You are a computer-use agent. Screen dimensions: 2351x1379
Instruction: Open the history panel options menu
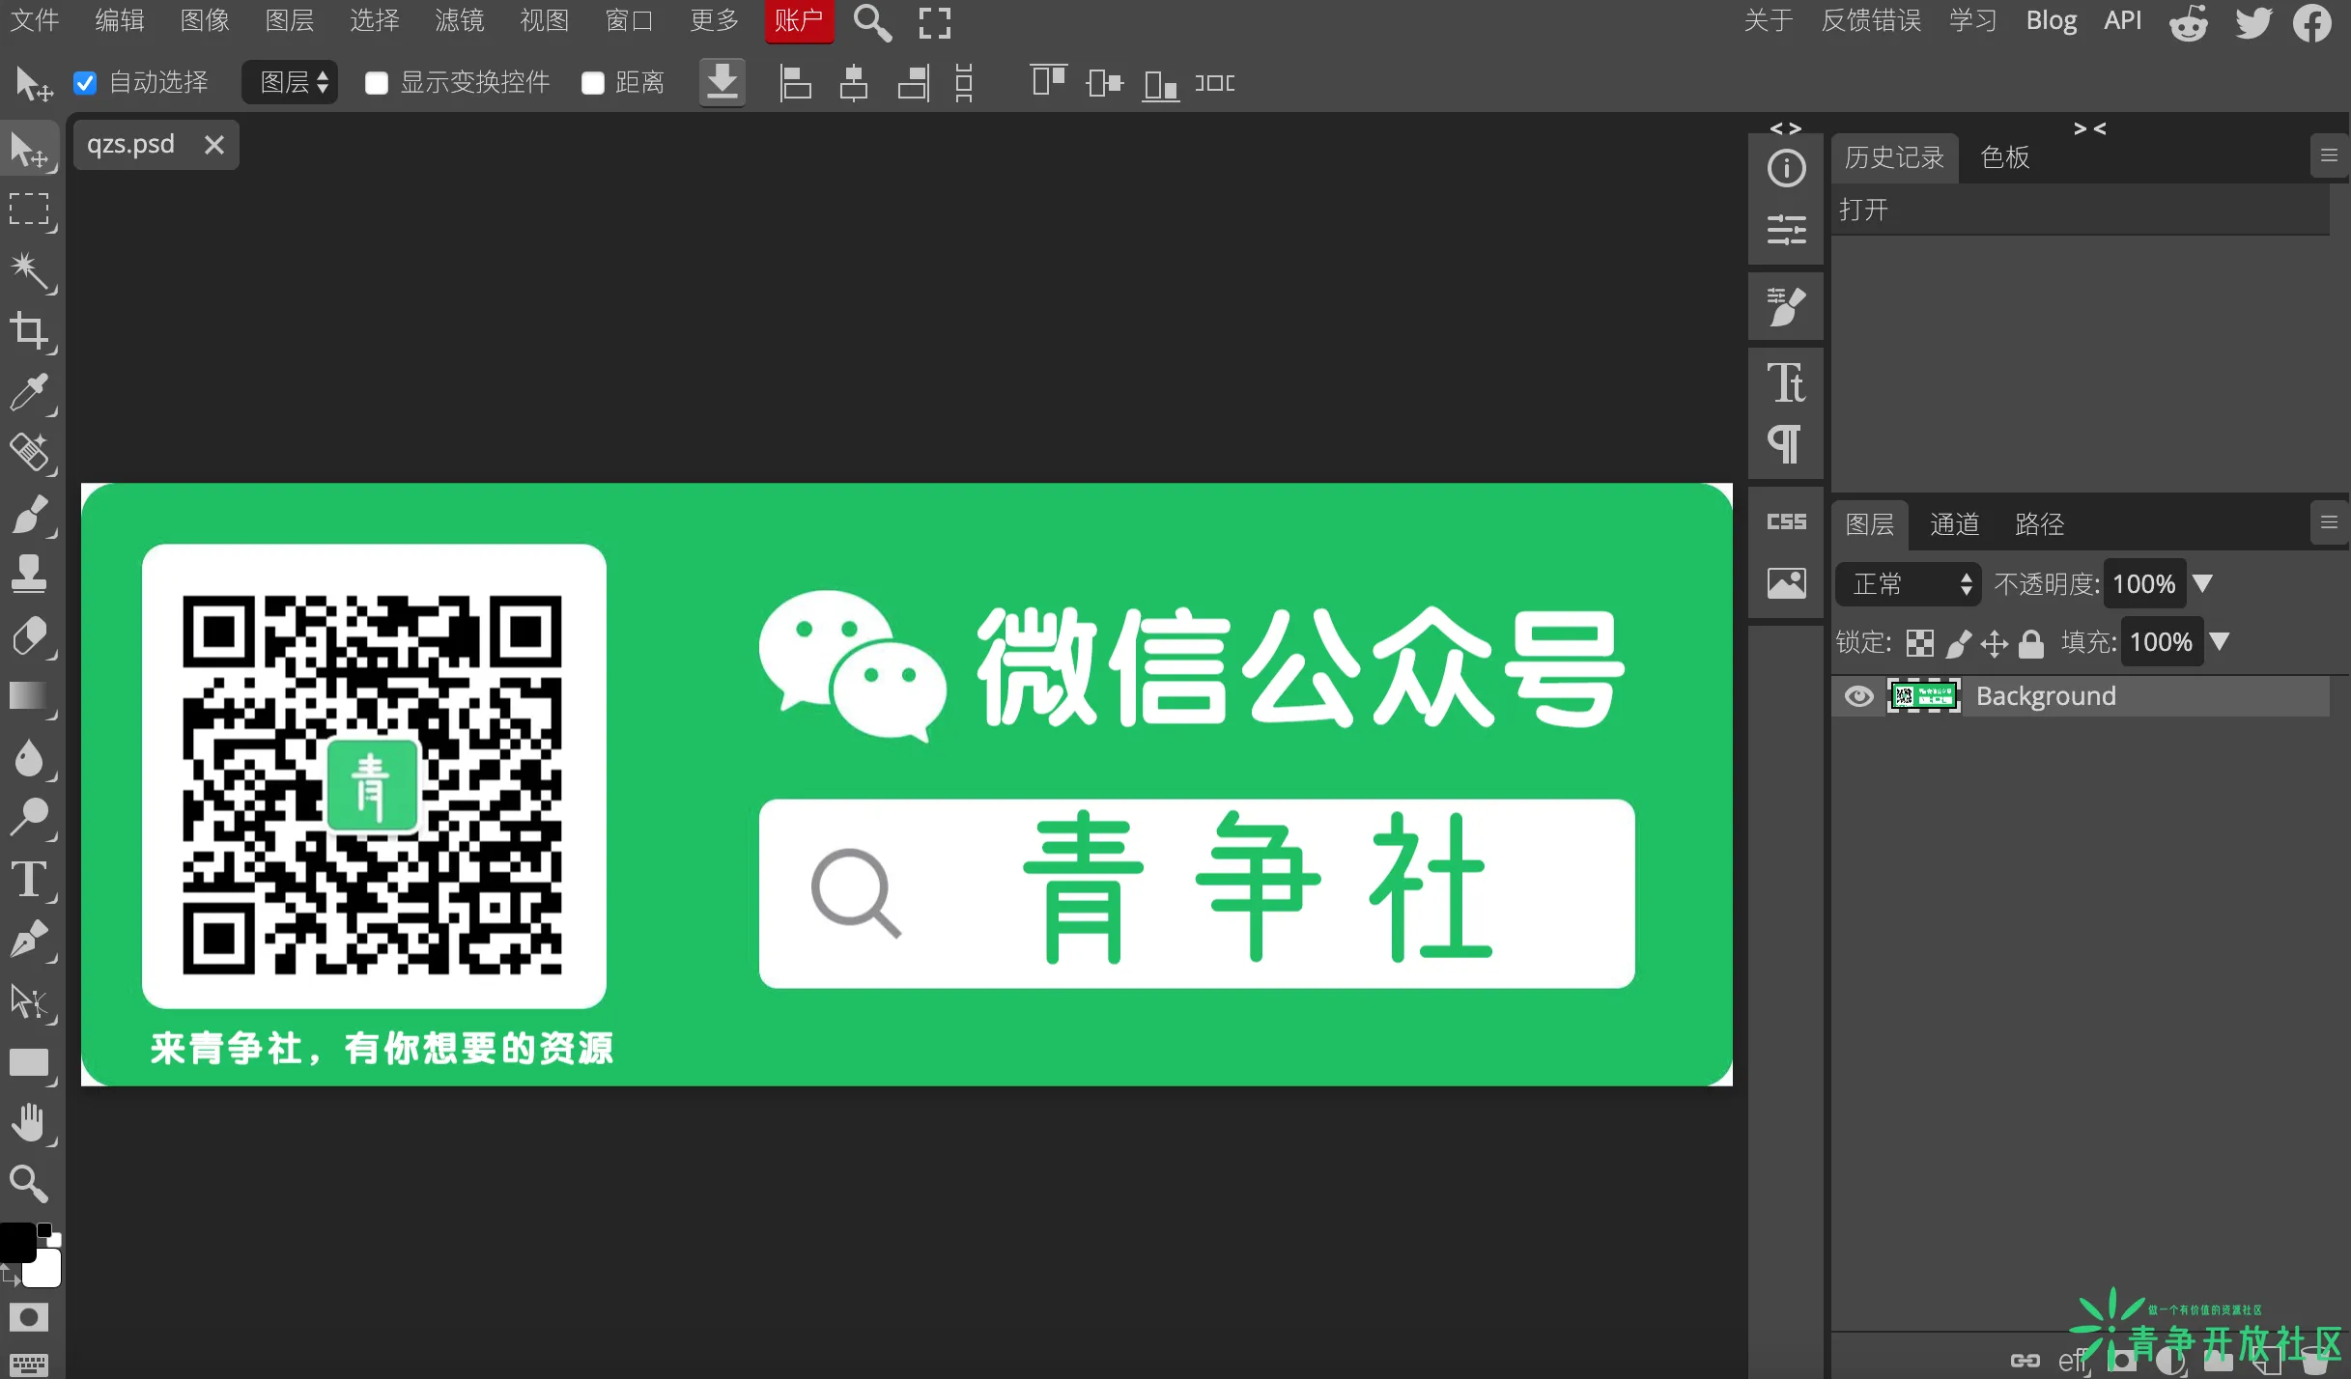pos(2329,155)
